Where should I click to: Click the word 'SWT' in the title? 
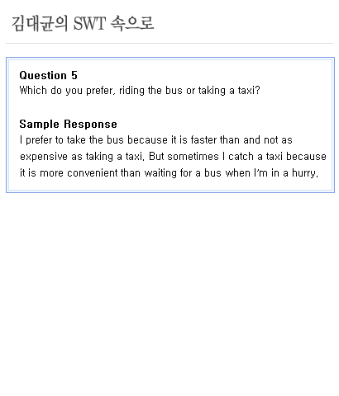89,23
